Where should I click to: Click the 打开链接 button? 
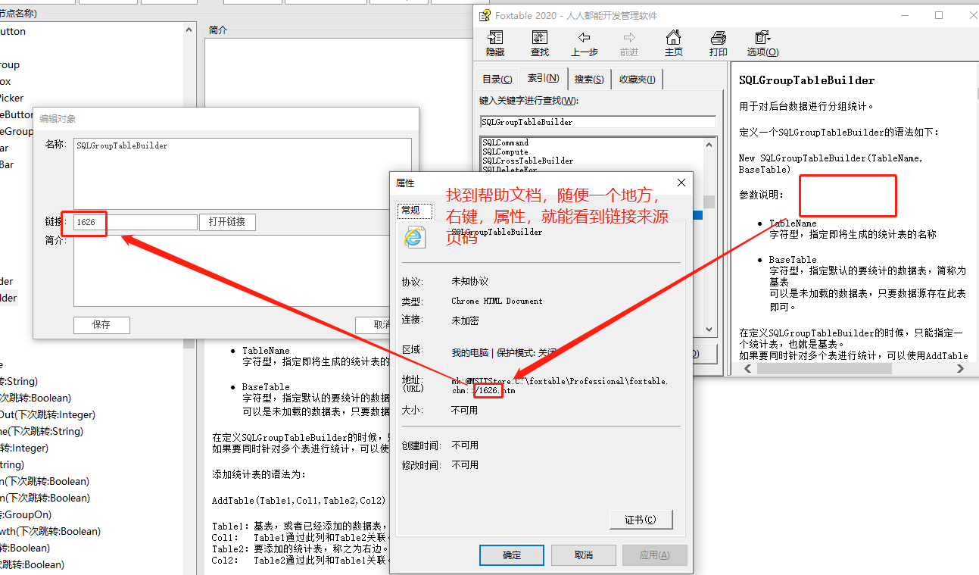(x=227, y=222)
